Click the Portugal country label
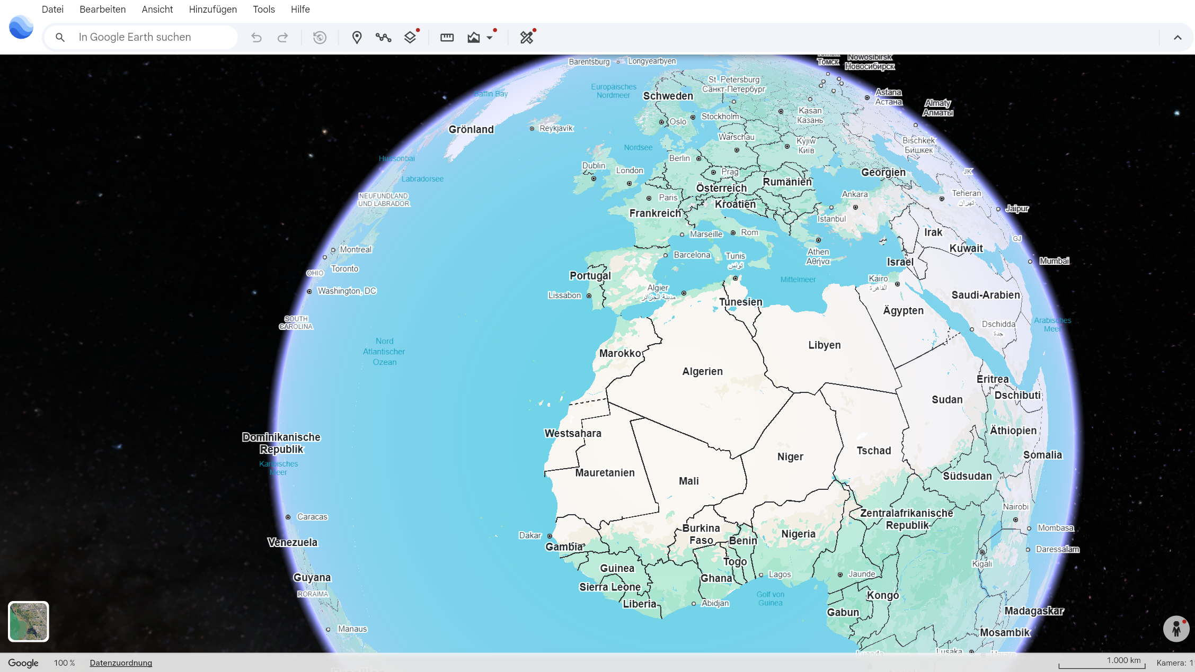The image size is (1195, 672). tap(590, 276)
